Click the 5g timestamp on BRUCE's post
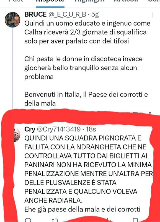 coord(95,15)
